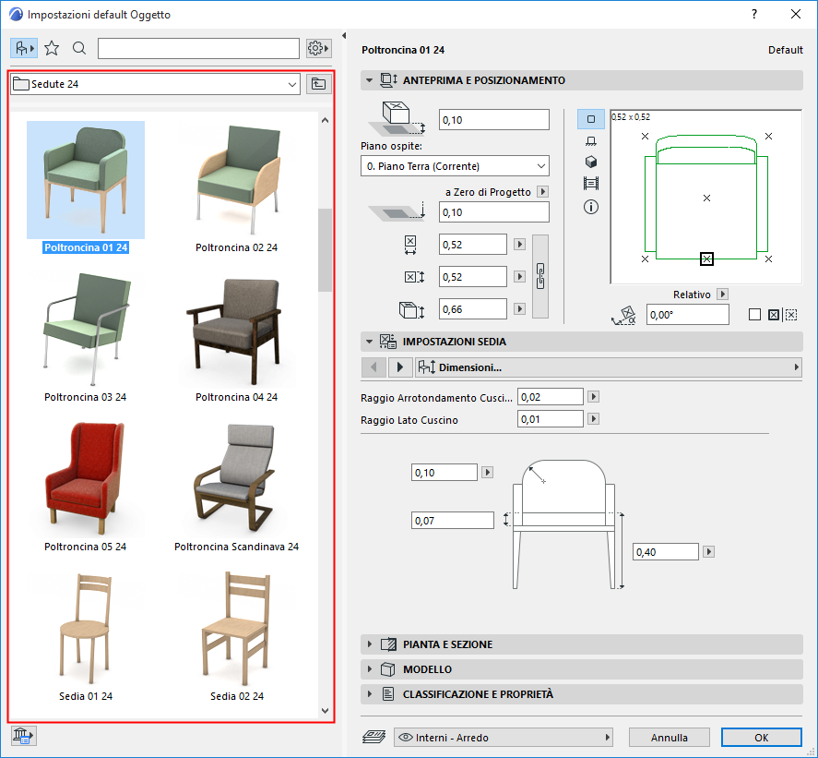Open the Favorites star
The image size is (818, 758).
click(x=53, y=48)
